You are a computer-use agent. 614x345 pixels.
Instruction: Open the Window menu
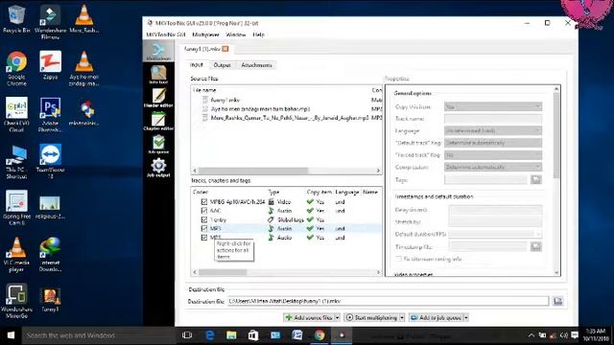(236, 34)
